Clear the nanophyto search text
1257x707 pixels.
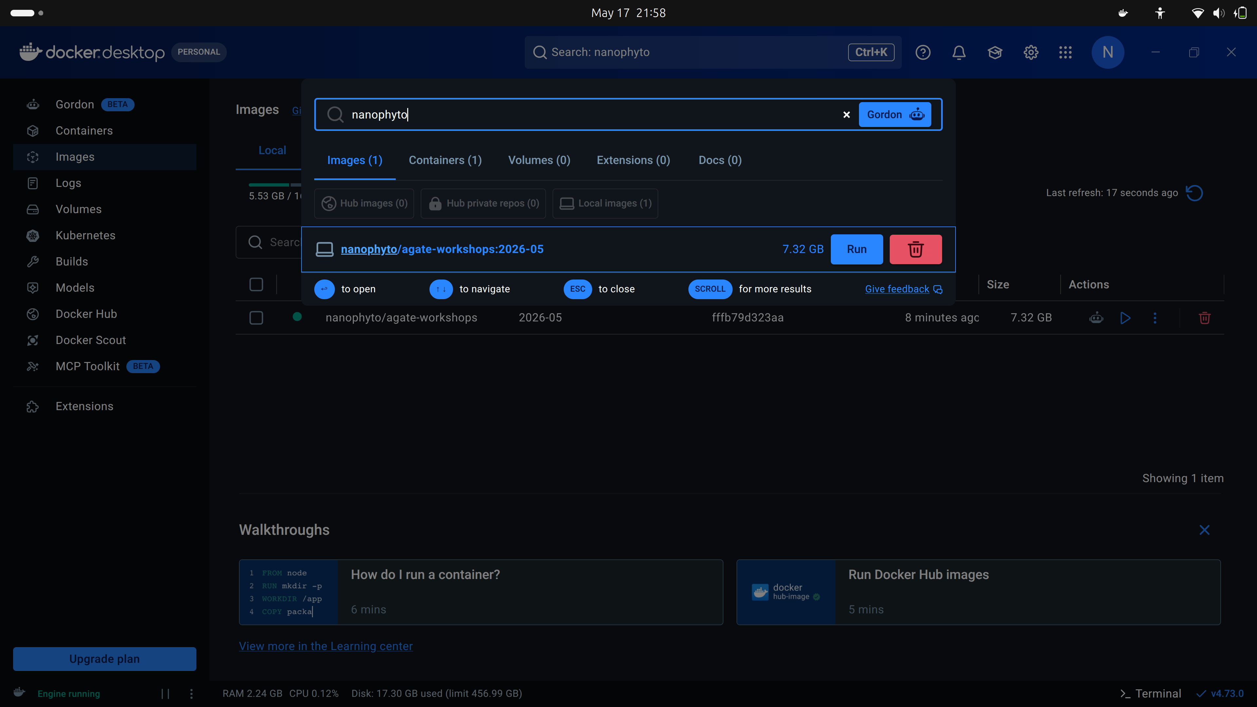pyautogui.click(x=847, y=115)
